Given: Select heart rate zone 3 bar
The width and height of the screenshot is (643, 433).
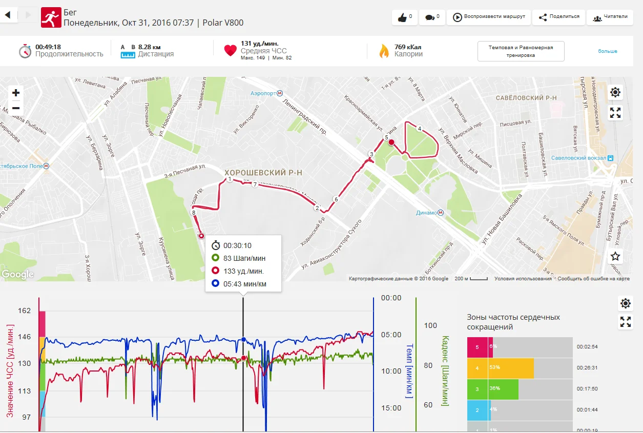Looking at the screenshot, I should [520, 389].
